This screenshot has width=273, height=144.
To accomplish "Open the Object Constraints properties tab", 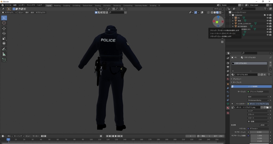I will (x=228, y=100).
